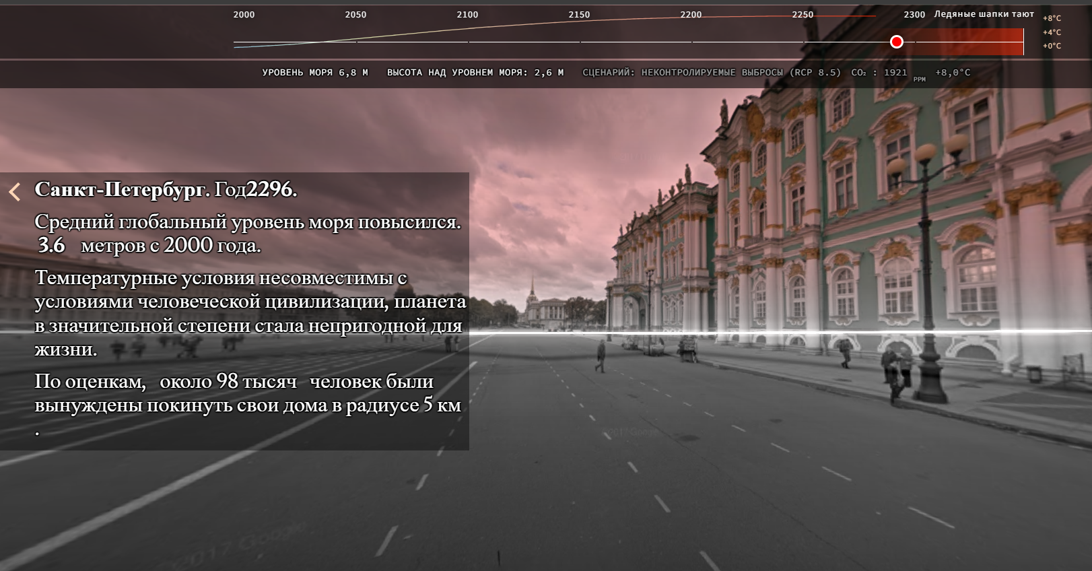
Task: Jump to year 2000 on the timeline
Action: point(244,15)
